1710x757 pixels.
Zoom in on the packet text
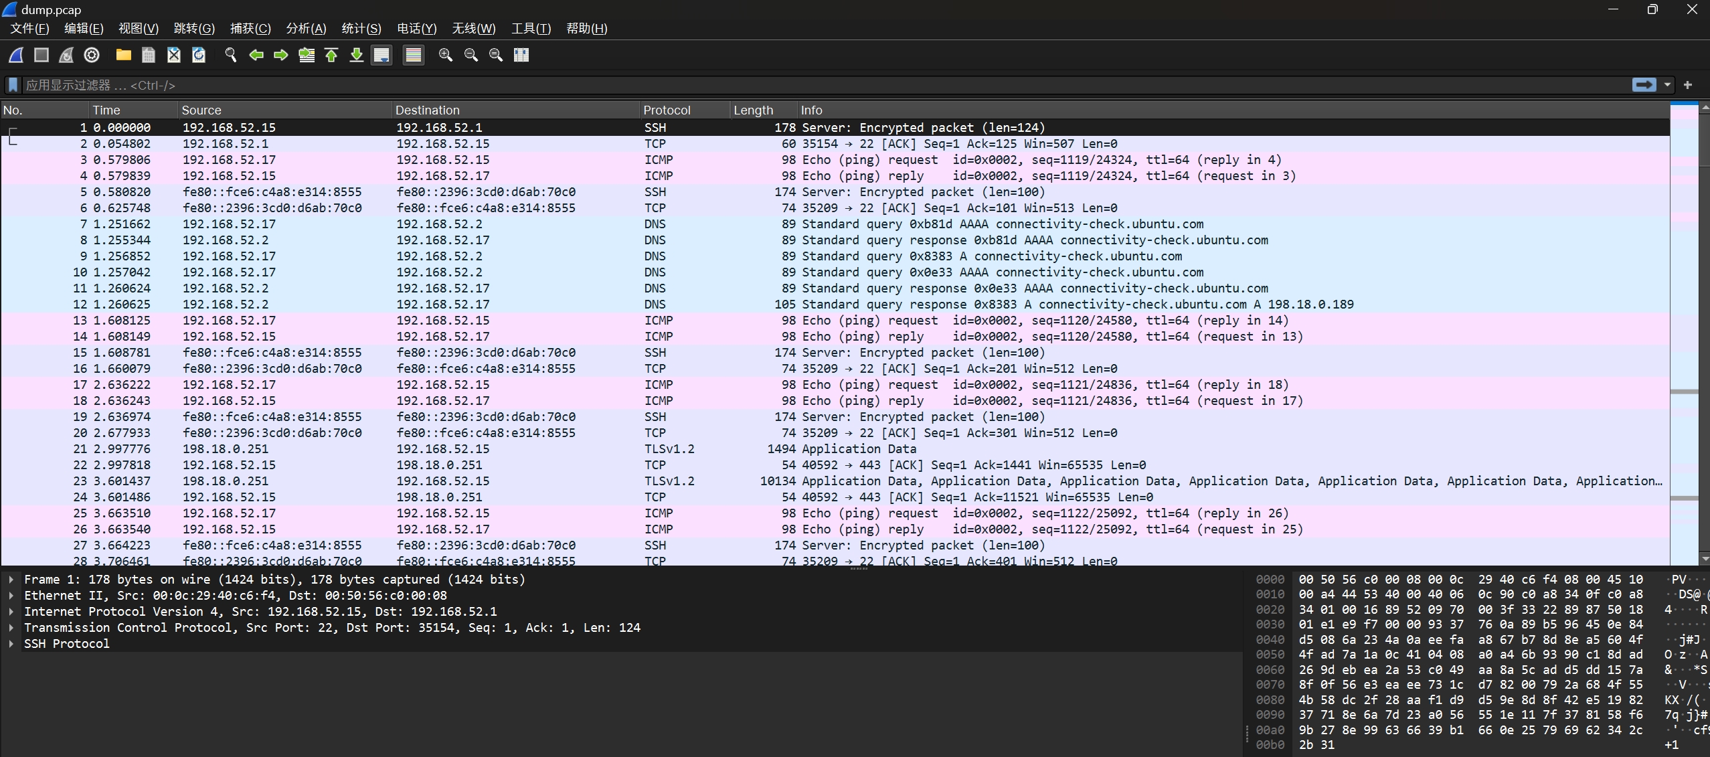coord(446,55)
